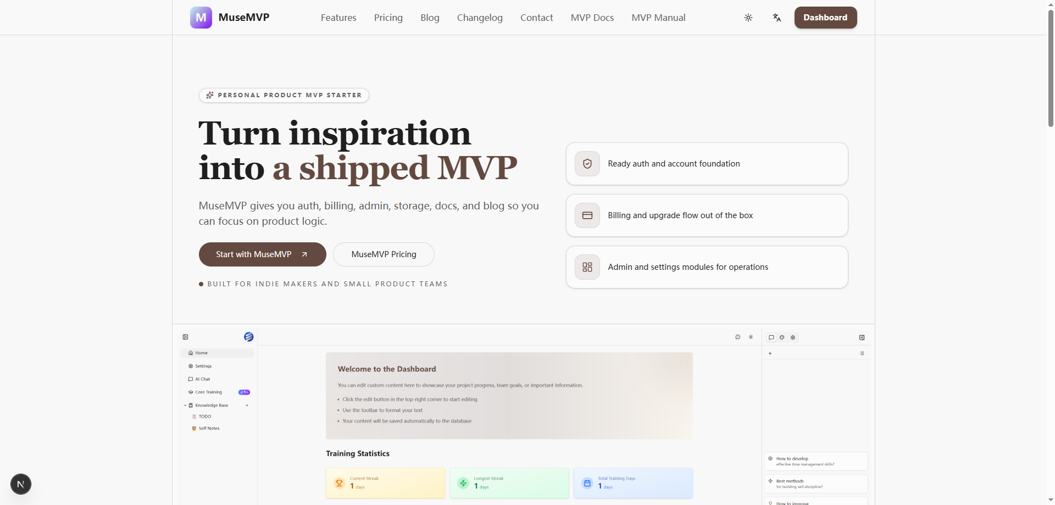Select the TODO page under Knowledge Base
Screen dimensions: 1055x505
tap(204, 416)
